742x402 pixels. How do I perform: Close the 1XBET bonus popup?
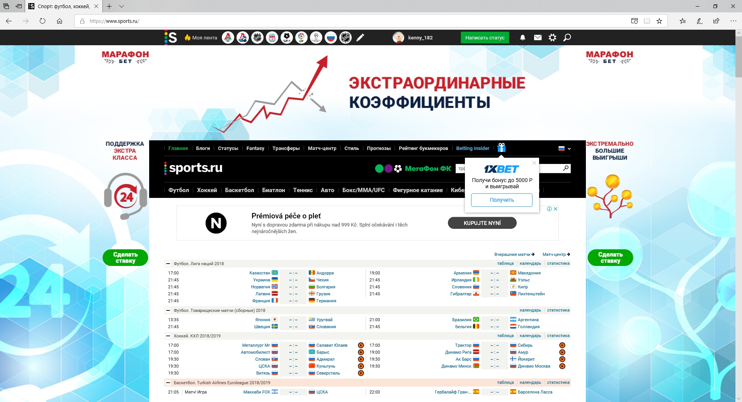pyautogui.click(x=534, y=163)
